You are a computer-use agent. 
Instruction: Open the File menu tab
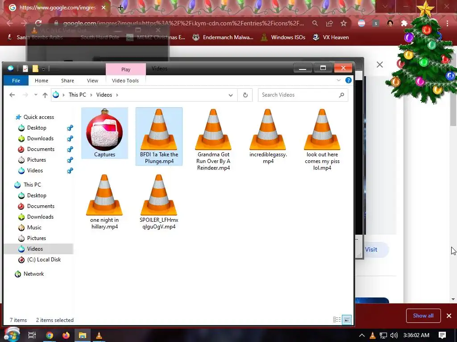point(16,81)
